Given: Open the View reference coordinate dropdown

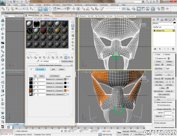Looking at the screenshot, I should pos(61,8).
